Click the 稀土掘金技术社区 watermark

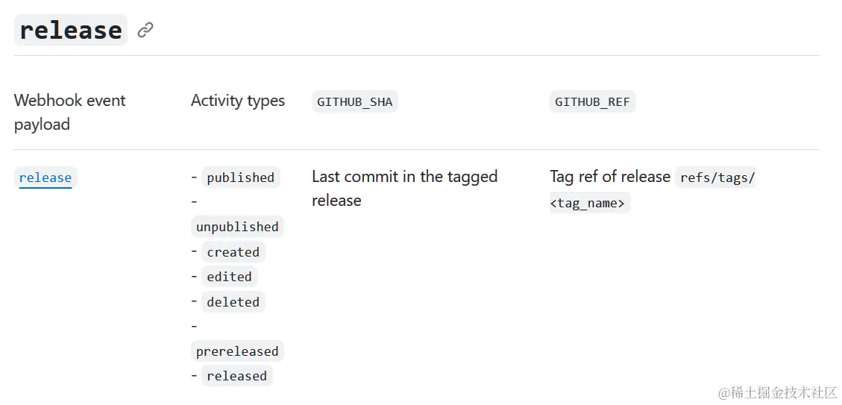(x=778, y=392)
